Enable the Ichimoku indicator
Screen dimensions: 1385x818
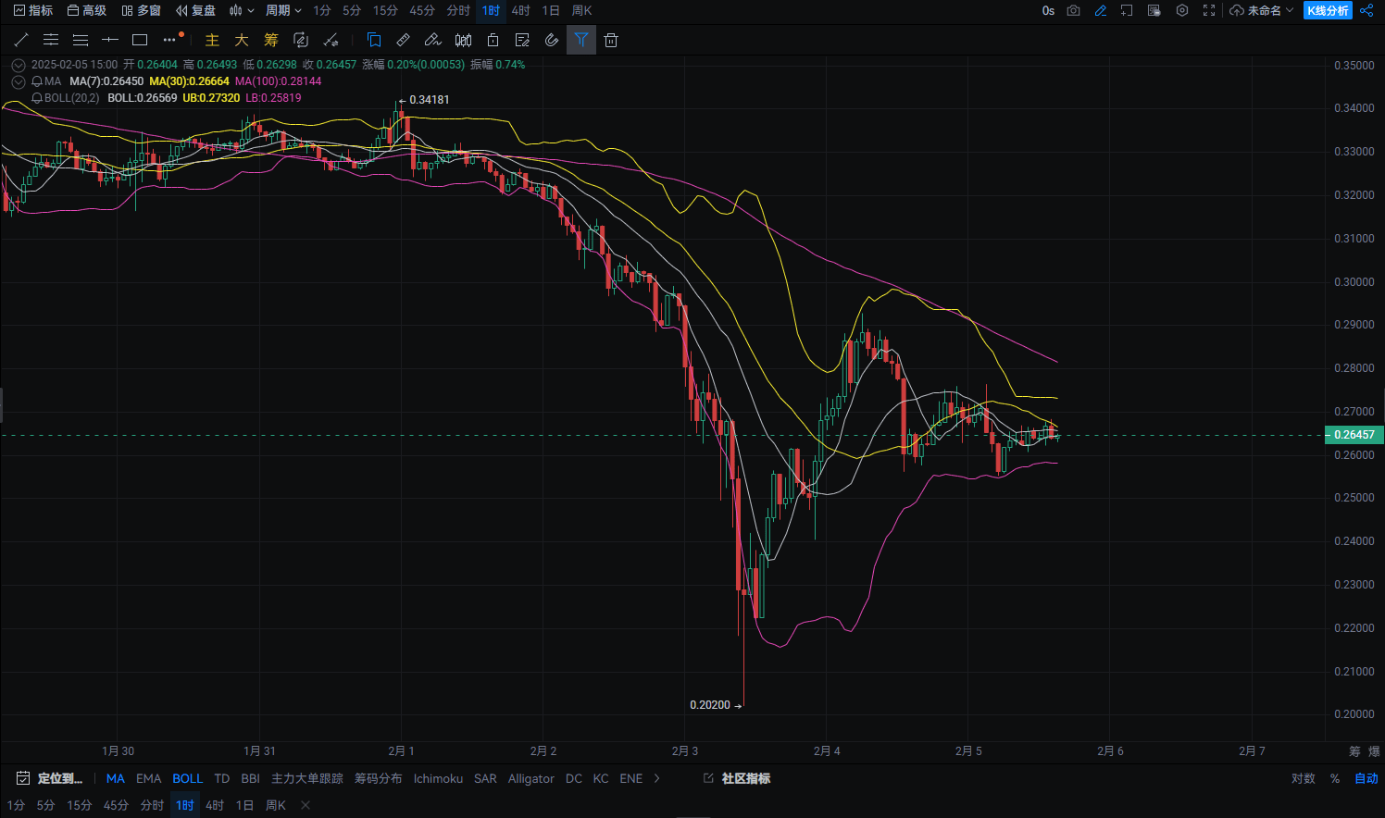coord(438,778)
